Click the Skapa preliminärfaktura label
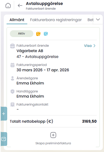Image resolution: width=104 pixels, height=152 pixels. (x=53, y=143)
